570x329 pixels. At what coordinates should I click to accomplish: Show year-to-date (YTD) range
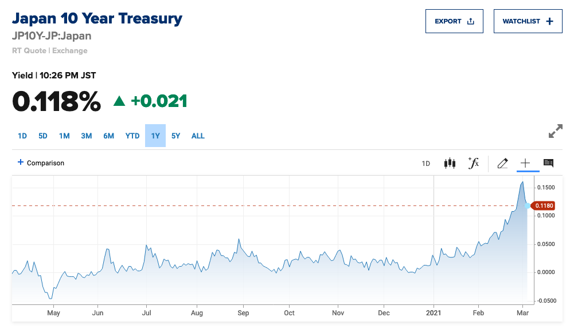(x=132, y=136)
